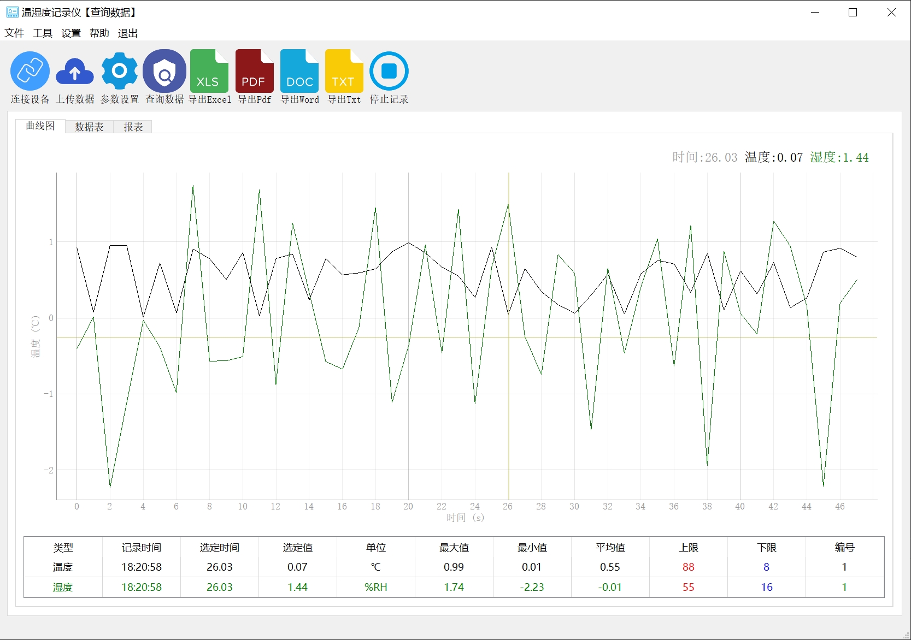Click temperature average value 0.55
Viewport: 911px width, 640px height.
click(610, 567)
